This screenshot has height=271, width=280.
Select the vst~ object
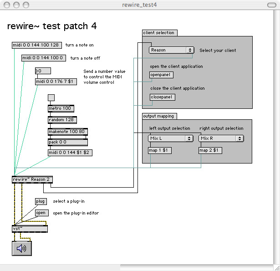pyautogui.click(x=30, y=229)
